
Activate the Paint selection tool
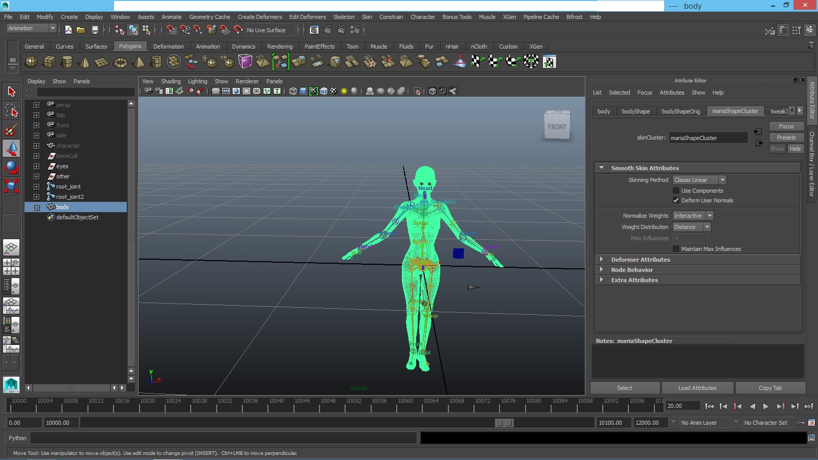[x=11, y=129]
